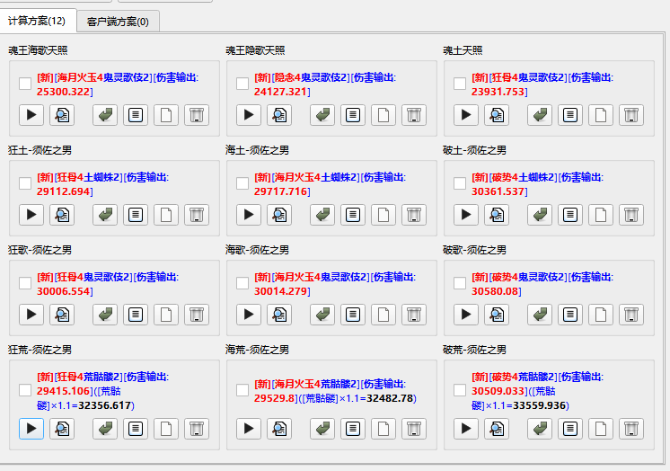Check the 狂土-须佐之男 card checkbox
The width and height of the screenshot is (670, 471).
25,183
